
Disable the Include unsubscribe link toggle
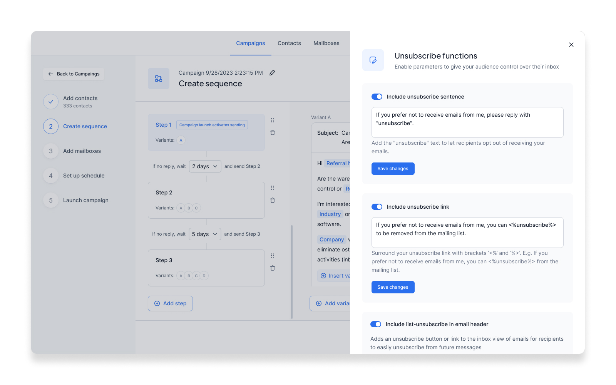click(377, 207)
